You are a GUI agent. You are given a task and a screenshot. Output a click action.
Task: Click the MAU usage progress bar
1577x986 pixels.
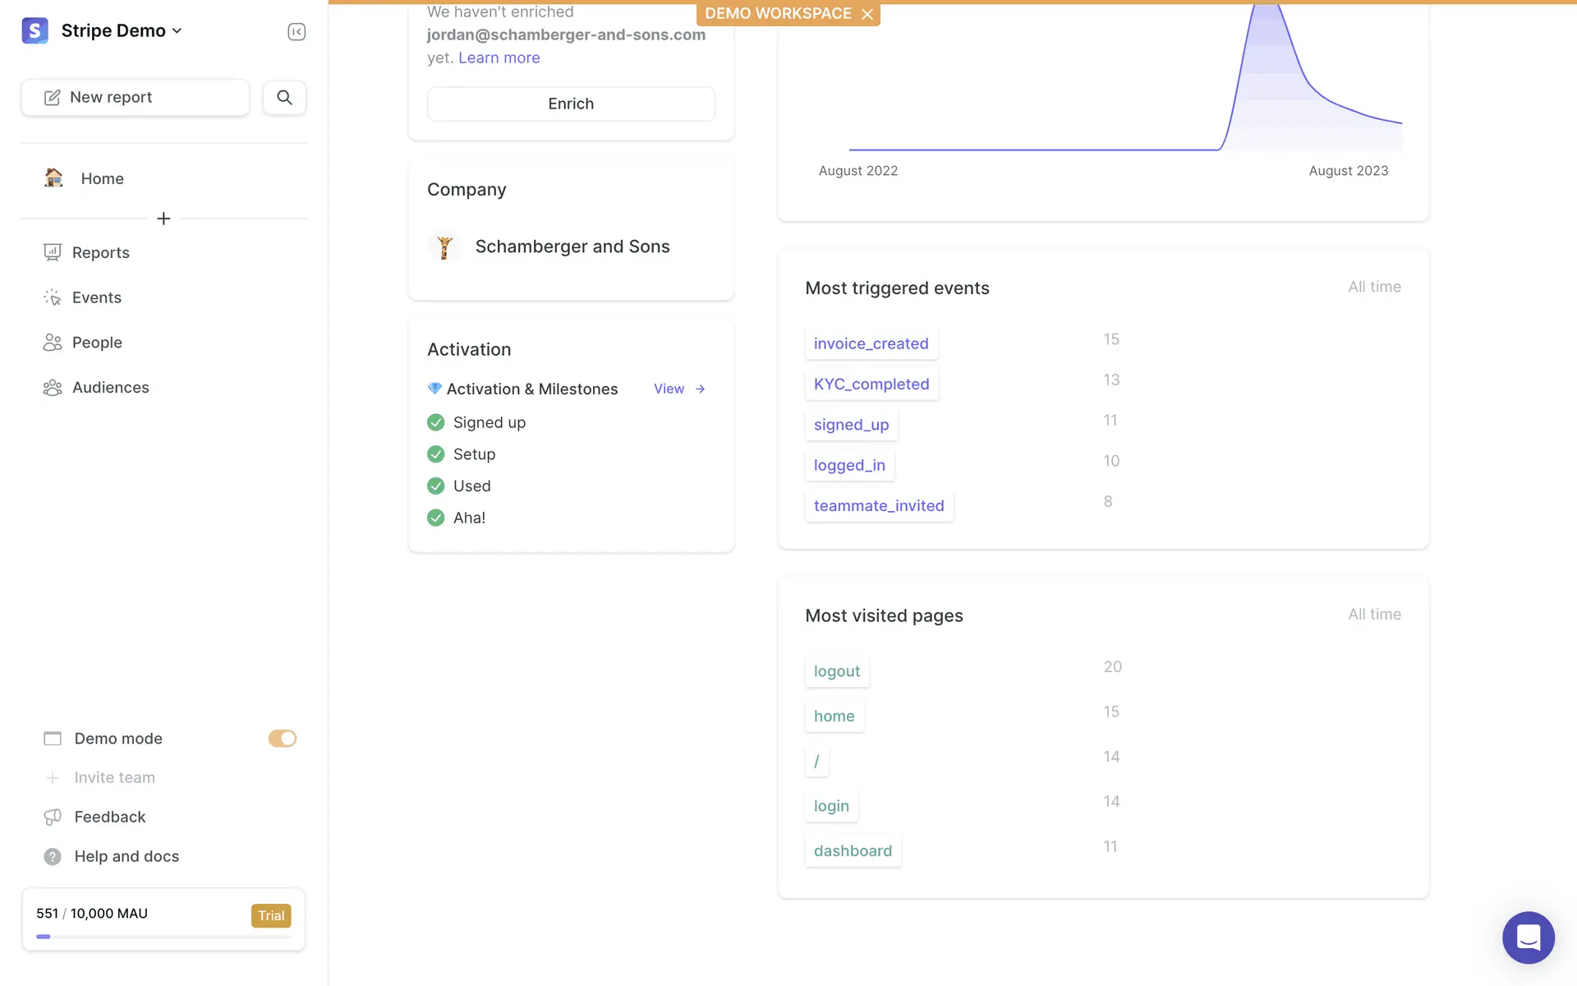coord(163,937)
